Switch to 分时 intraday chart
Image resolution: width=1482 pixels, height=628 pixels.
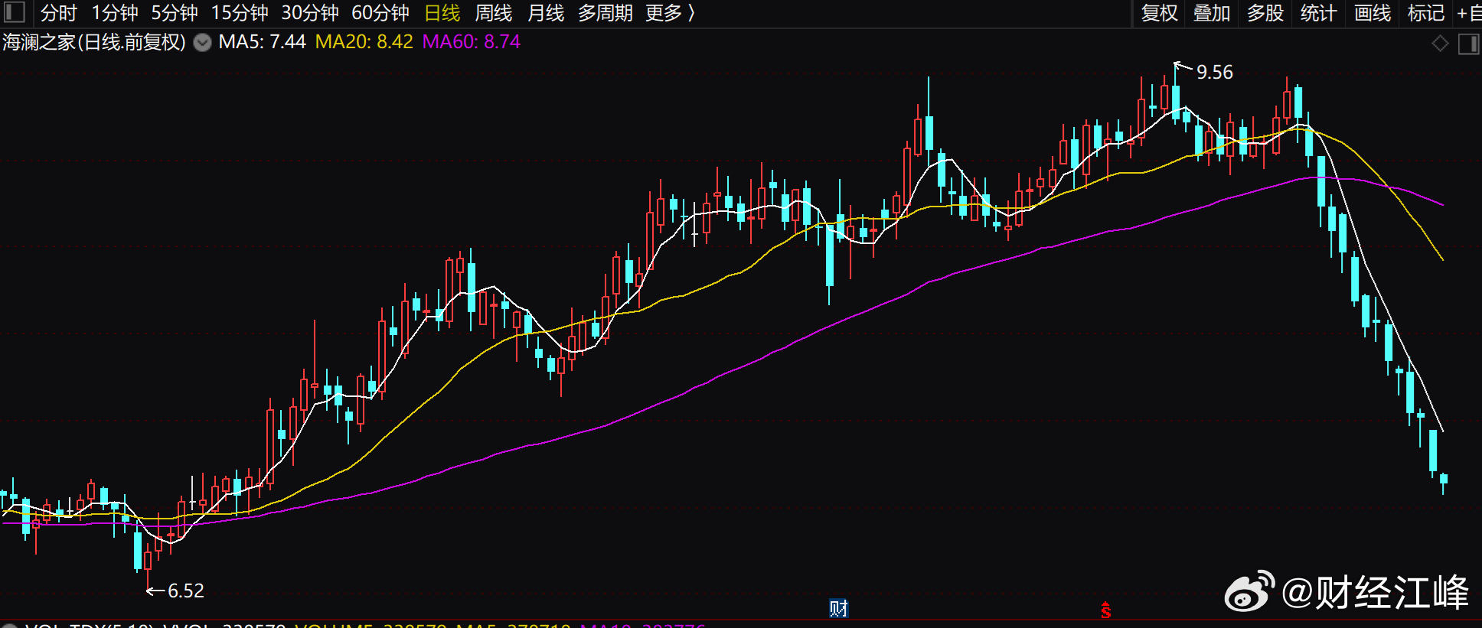click(59, 13)
